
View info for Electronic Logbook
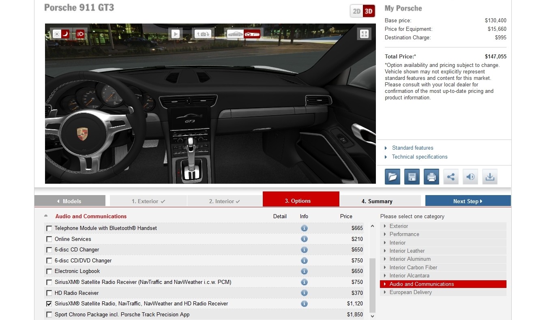click(304, 271)
